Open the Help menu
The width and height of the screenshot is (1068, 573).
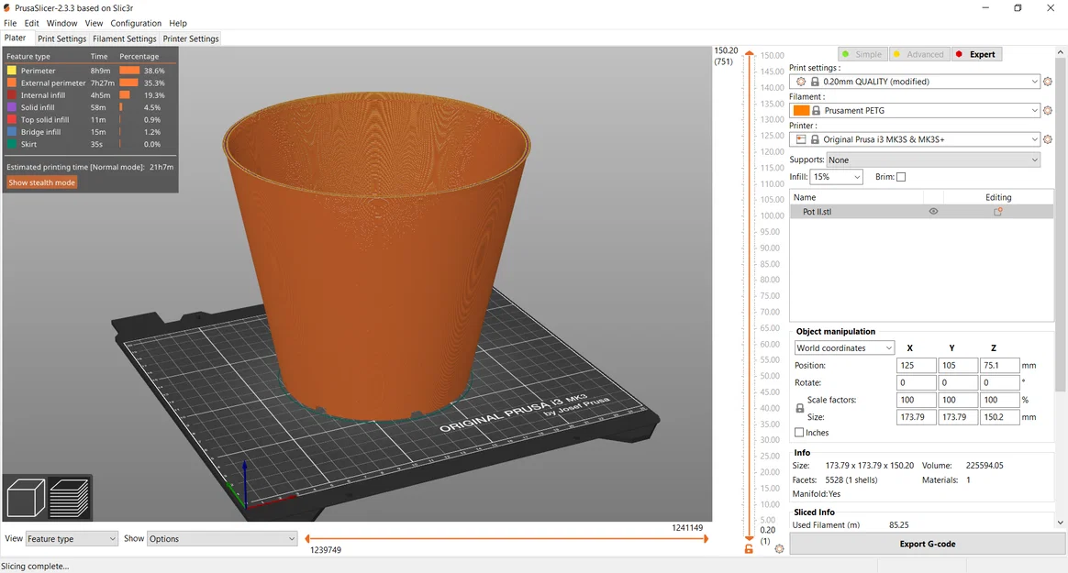pyautogui.click(x=178, y=23)
